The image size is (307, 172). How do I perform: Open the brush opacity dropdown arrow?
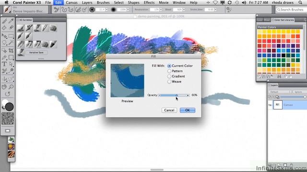coord(128,10)
